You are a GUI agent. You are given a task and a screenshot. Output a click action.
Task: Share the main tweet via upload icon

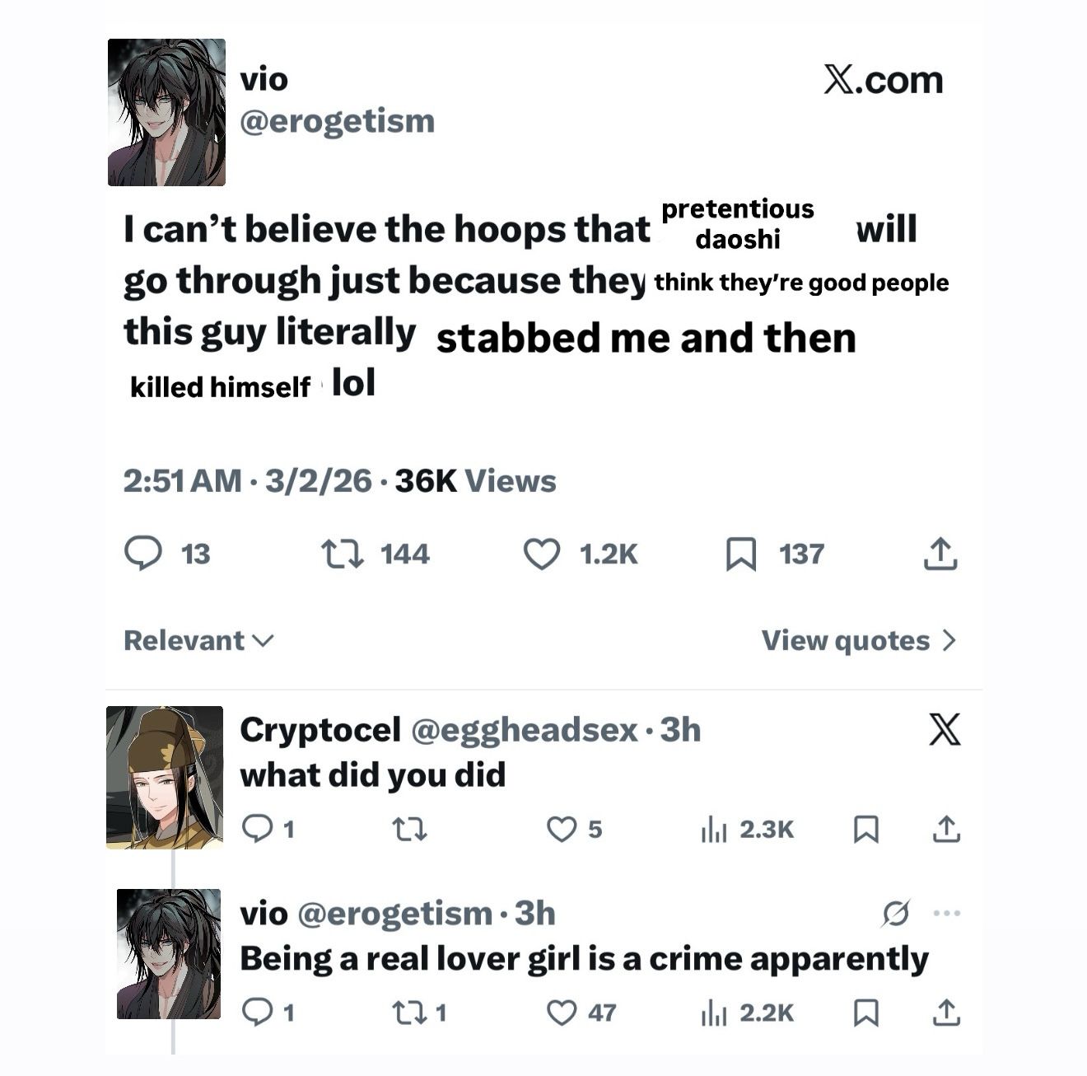940,554
